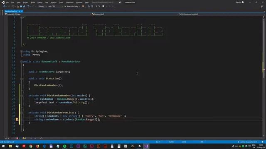Open Spotify from the taskbar
This screenshot has width=266, height=149.
65,146
